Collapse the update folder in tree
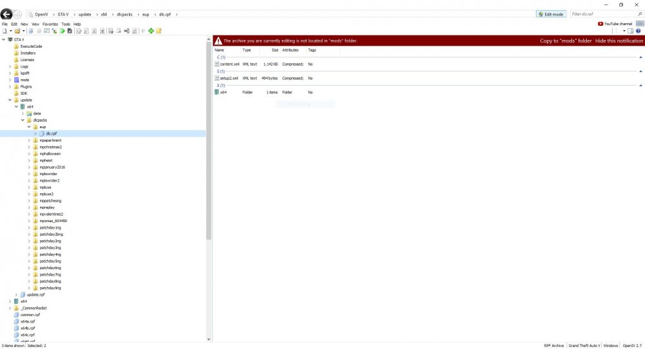This screenshot has width=645, height=349. [x=10, y=100]
